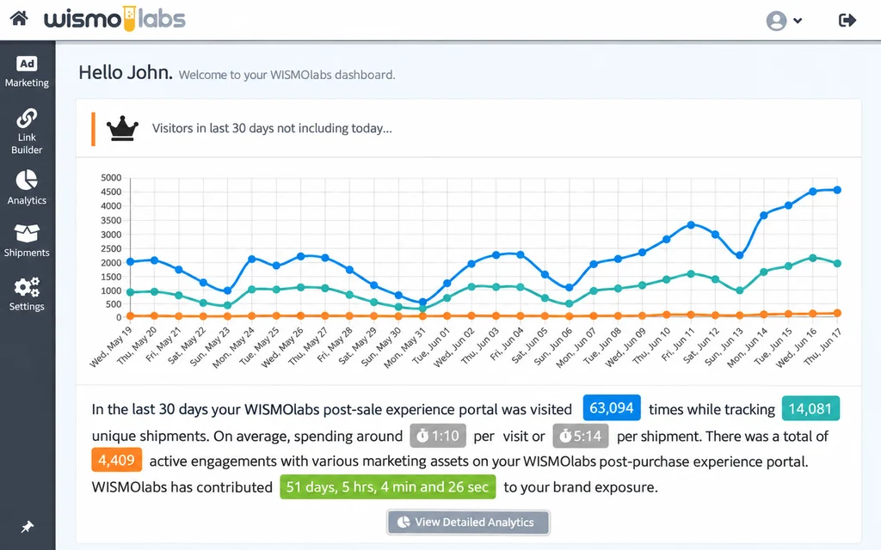Click the 2500 y-axis label
881x550 pixels.
tap(111, 248)
